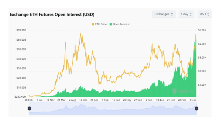221x126 pixels.
Task: Click the orange ETH Price legend swatch
Action: click(93, 24)
